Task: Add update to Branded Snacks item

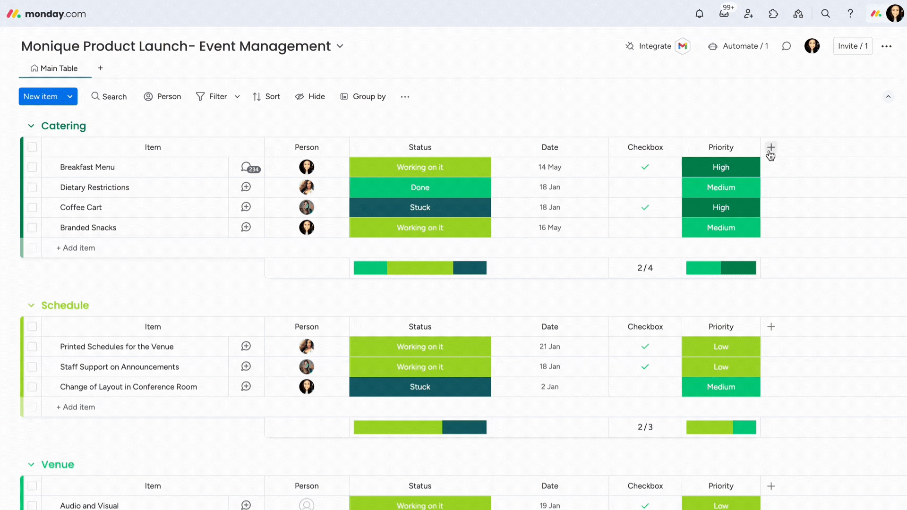Action: tap(246, 227)
